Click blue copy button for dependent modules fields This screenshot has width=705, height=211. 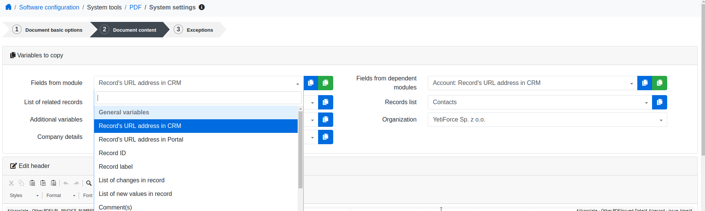(x=645, y=83)
